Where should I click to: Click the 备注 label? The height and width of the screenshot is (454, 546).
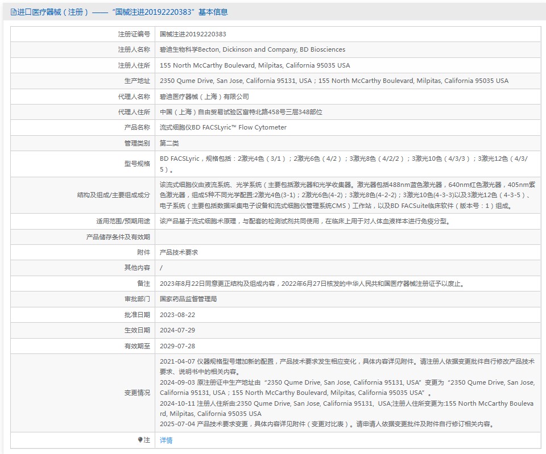[143, 284]
